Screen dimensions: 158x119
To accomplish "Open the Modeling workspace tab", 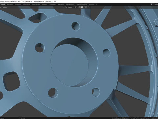I will (10, 5).
